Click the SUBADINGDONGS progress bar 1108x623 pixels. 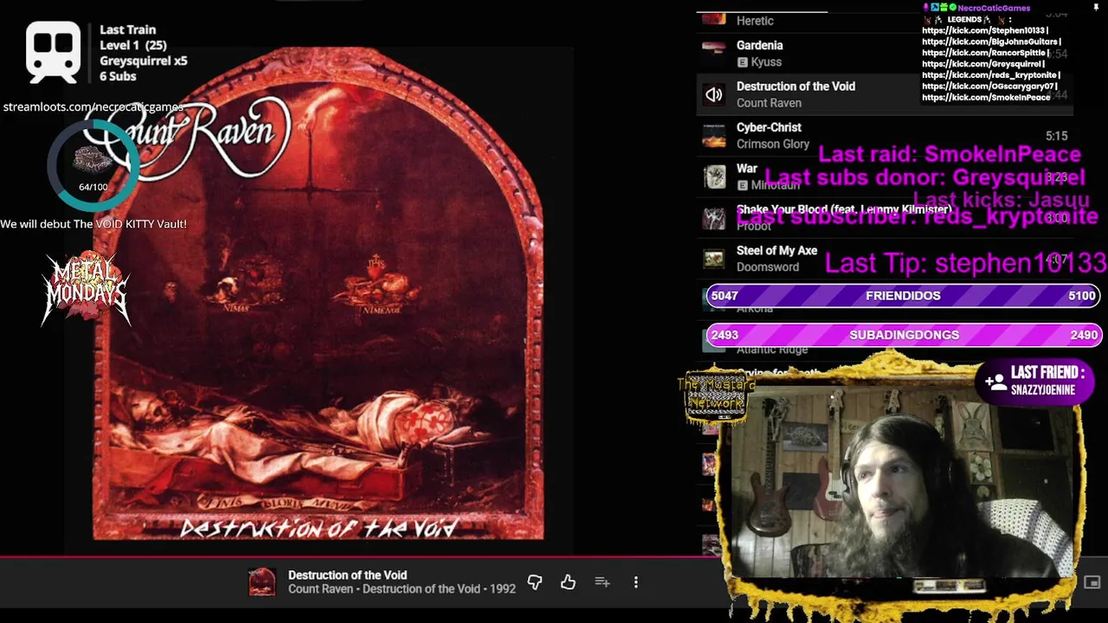coord(903,335)
